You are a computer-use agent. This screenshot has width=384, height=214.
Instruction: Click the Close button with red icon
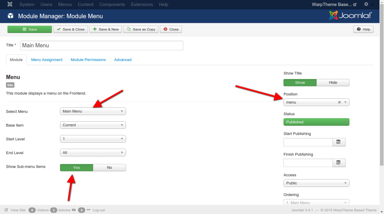click(171, 29)
